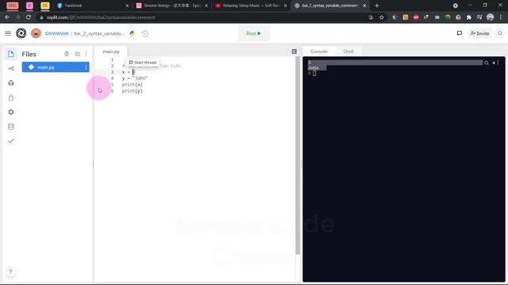508x285 pixels.
Task: Open a new browser tab
Action: click(x=377, y=6)
